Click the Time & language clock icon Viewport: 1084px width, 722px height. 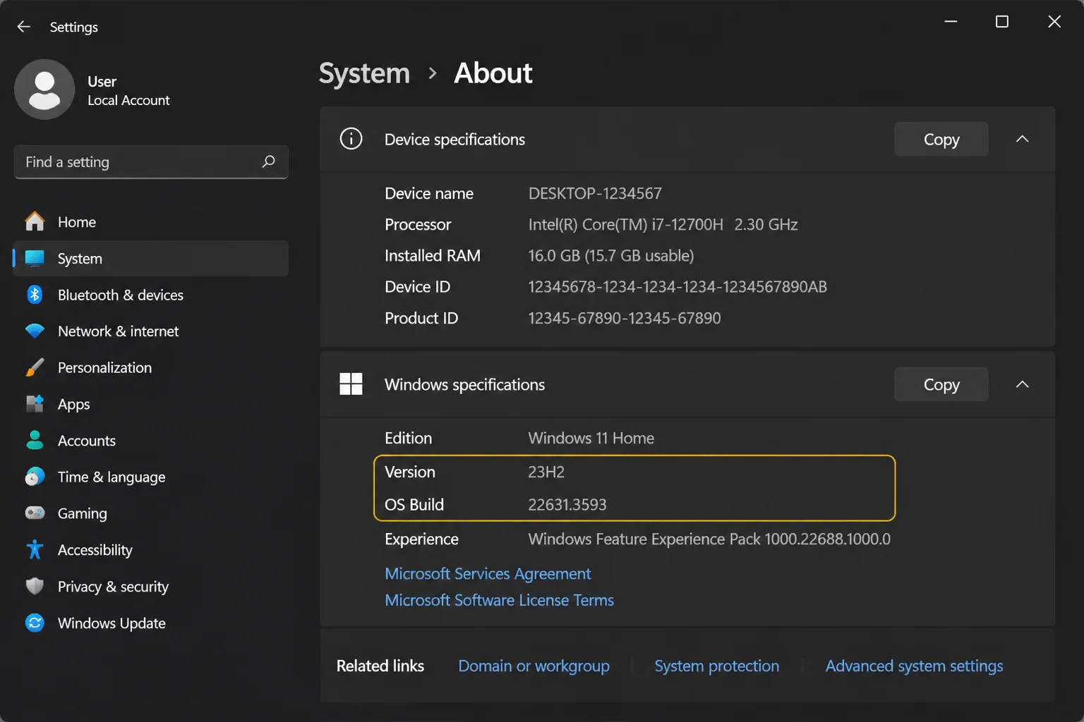[x=35, y=477]
